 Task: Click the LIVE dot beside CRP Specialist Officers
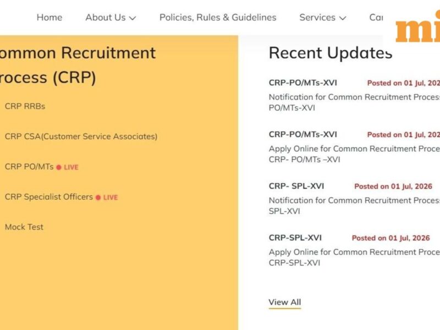coord(98,197)
